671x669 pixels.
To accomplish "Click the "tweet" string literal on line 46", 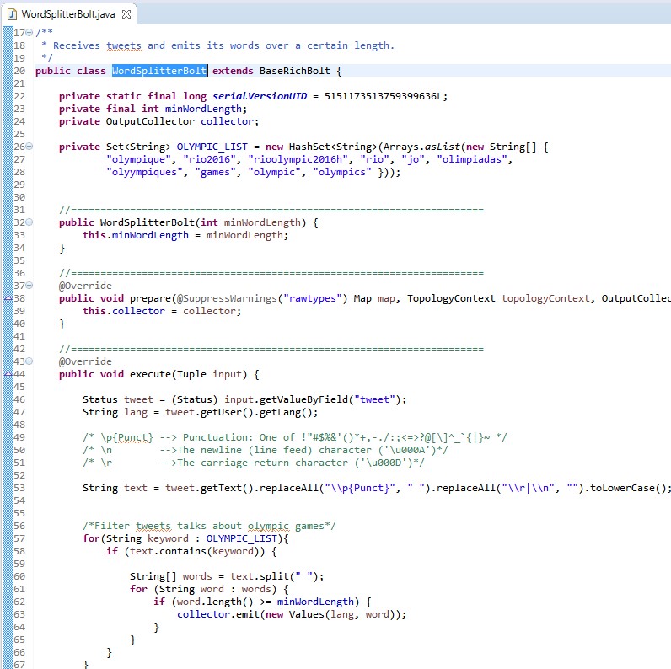I will point(374,399).
